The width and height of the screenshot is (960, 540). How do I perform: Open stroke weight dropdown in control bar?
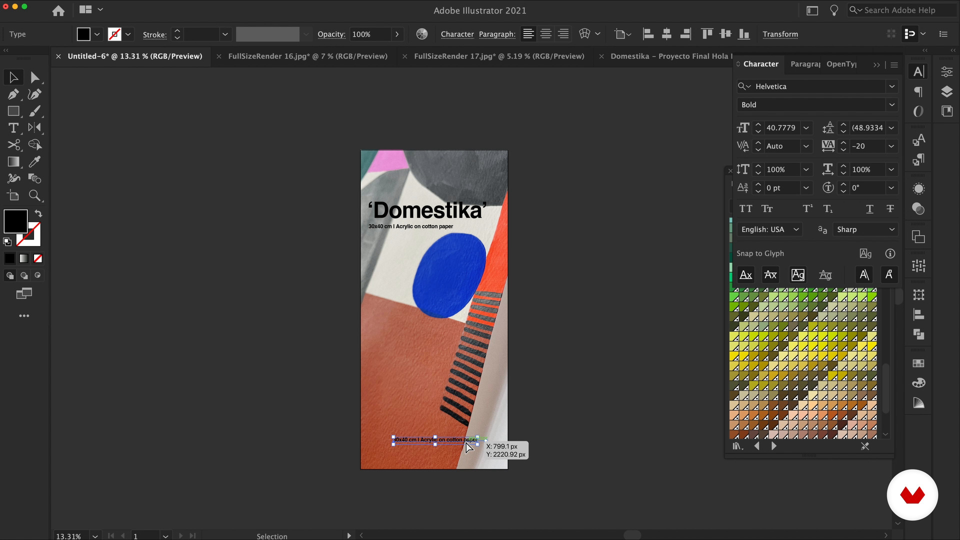[225, 34]
